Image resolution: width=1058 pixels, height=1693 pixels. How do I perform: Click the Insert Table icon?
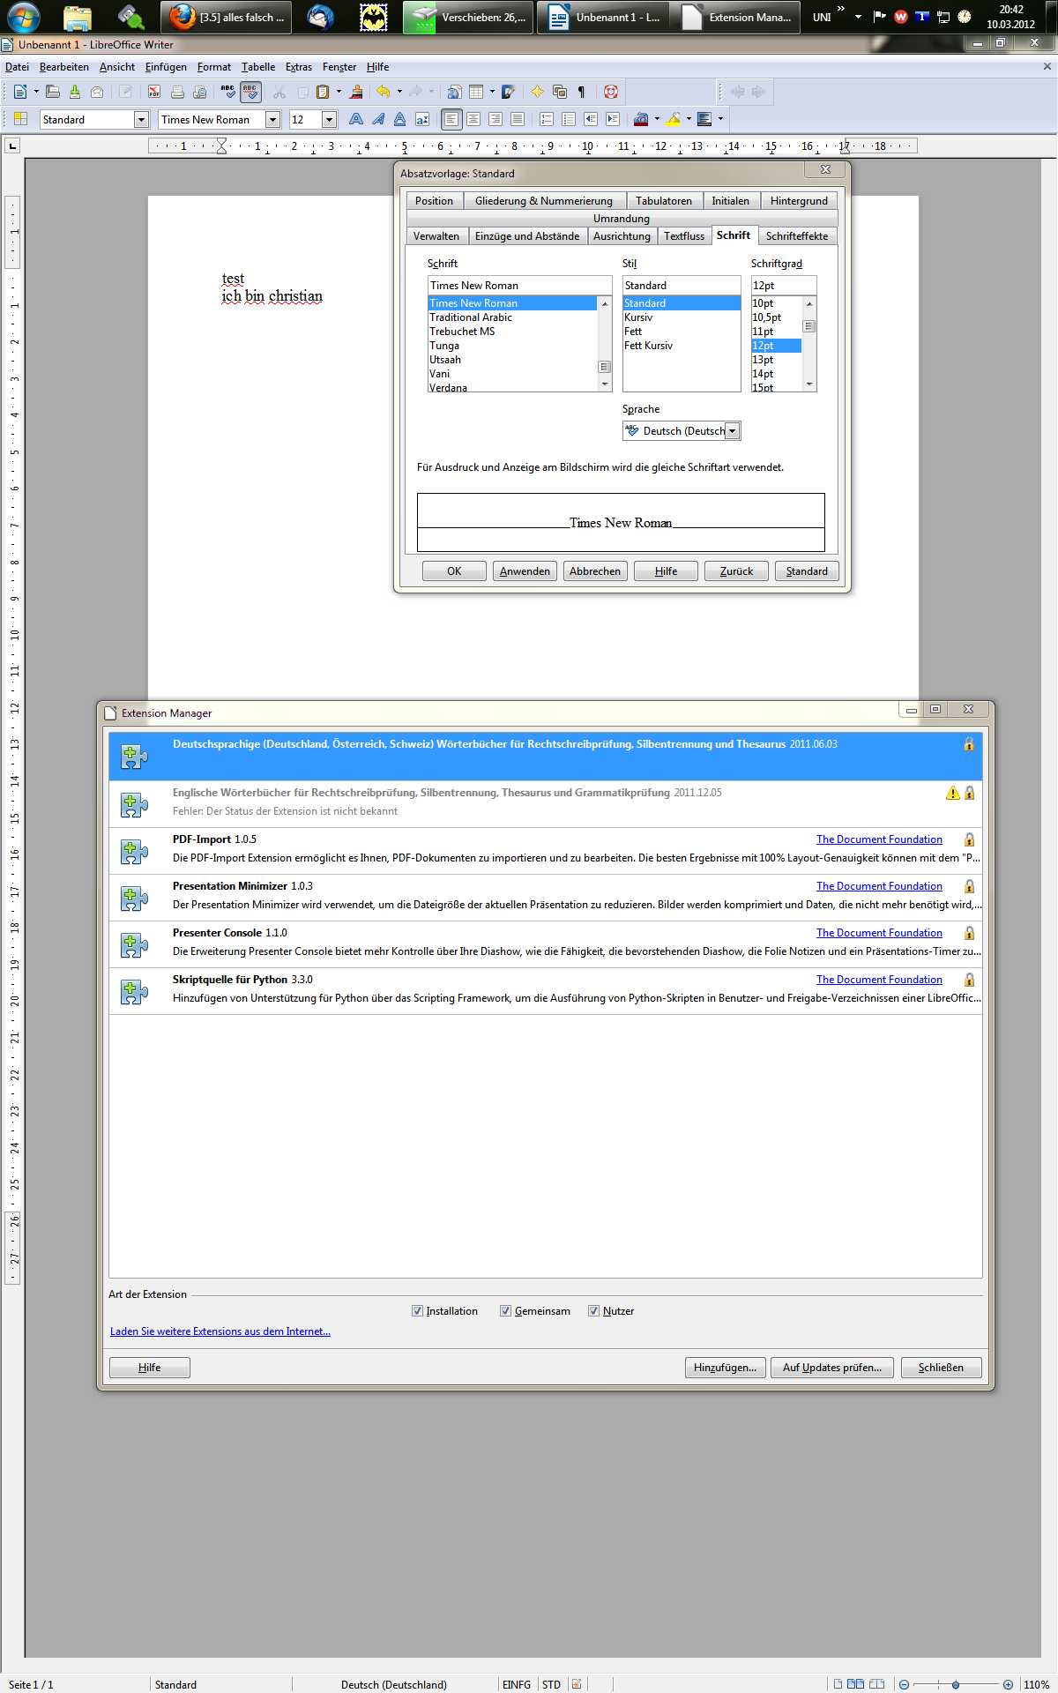point(476,92)
